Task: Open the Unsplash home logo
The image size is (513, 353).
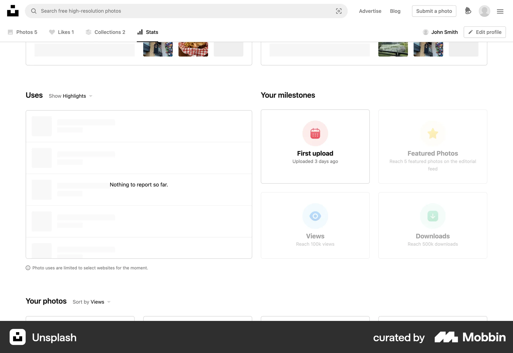Action: 13,11
